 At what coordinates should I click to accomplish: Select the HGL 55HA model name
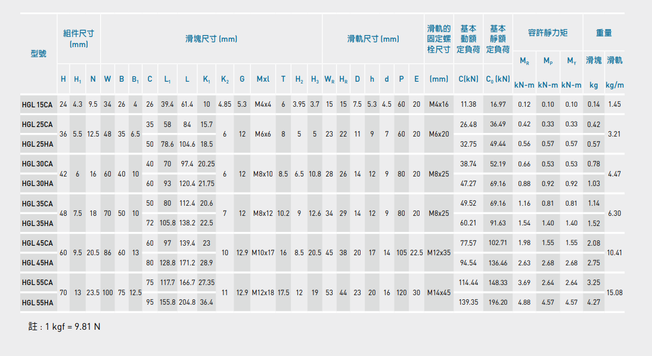coord(38,303)
